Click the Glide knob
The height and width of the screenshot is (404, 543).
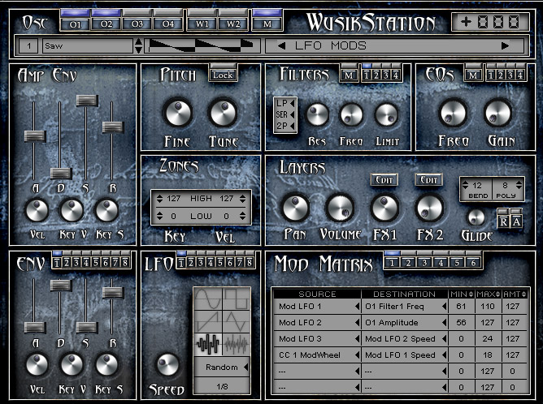coord(476,217)
